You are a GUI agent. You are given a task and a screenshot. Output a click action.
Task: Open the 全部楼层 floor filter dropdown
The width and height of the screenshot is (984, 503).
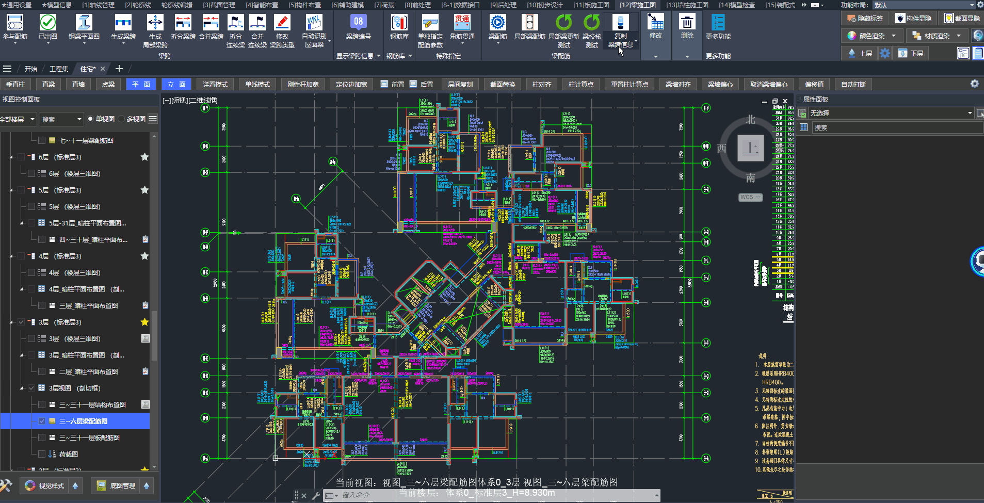click(18, 119)
